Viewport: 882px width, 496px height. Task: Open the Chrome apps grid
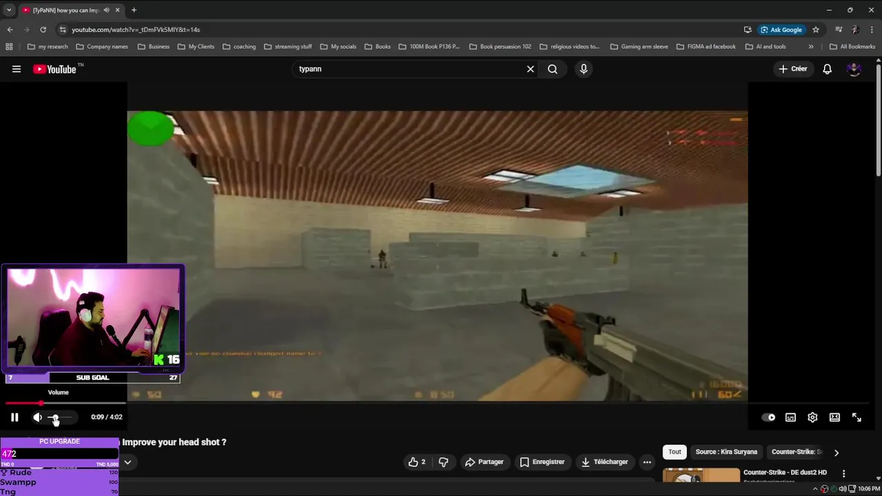coord(9,47)
